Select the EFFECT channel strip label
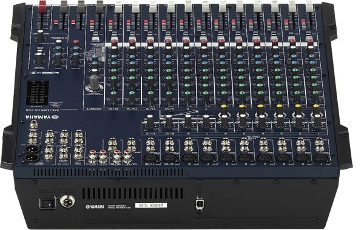364x230 pixels. pos(94,108)
